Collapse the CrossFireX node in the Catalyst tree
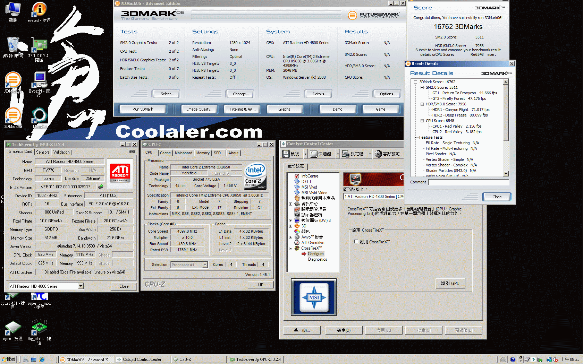The width and height of the screenshot is (583, 364). [x=291, y=248]
